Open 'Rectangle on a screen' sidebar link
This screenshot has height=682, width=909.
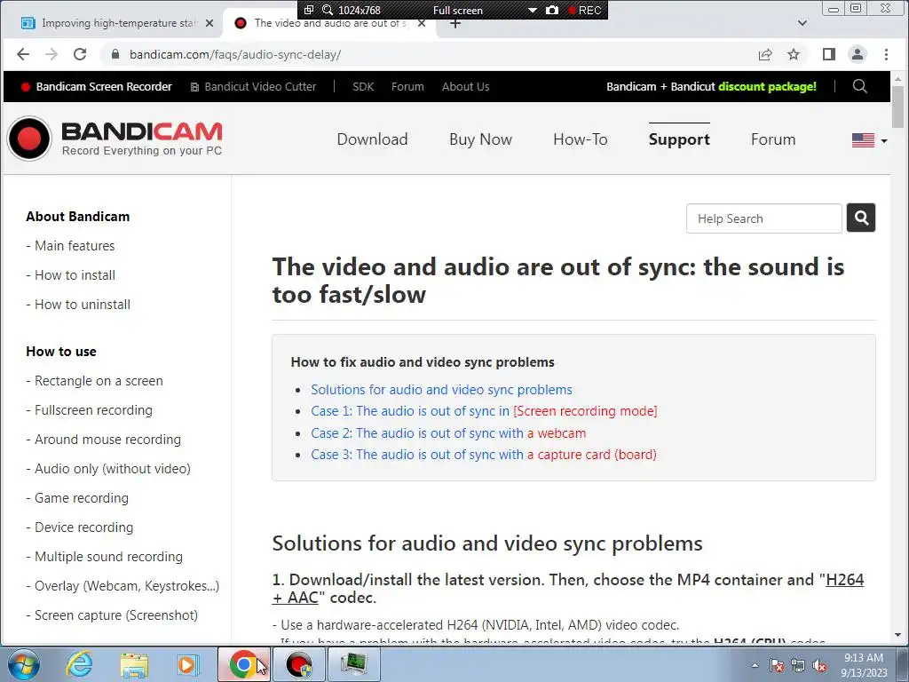(99, 381)
